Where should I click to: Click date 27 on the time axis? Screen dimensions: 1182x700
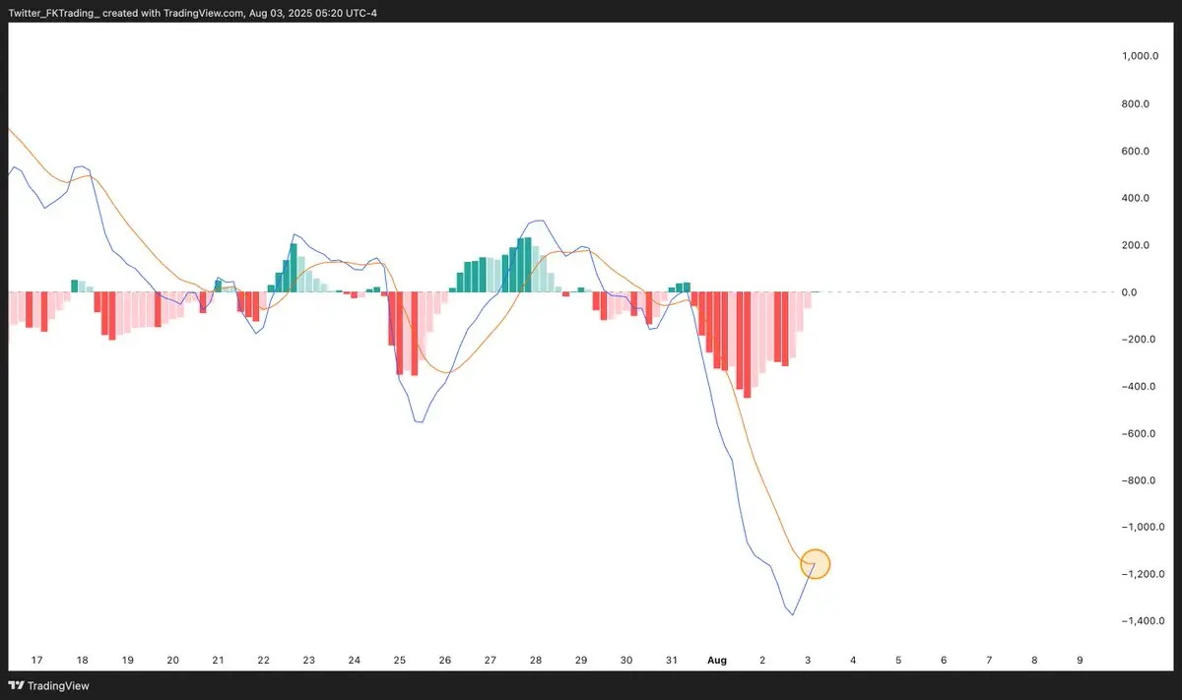pos(491,660)
